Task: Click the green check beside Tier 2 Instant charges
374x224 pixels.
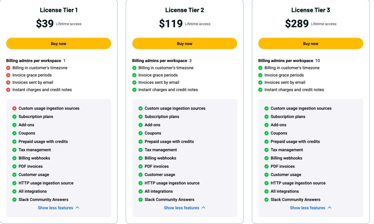Action: coord(134,89)
